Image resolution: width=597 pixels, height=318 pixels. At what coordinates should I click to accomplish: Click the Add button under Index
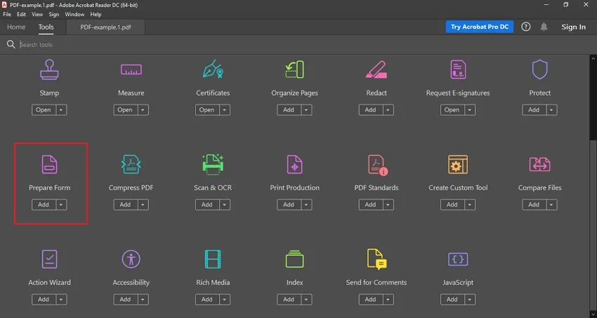click(x=289, y=300)
